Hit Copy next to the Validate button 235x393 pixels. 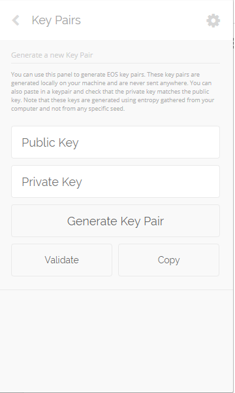pos(169,260)
